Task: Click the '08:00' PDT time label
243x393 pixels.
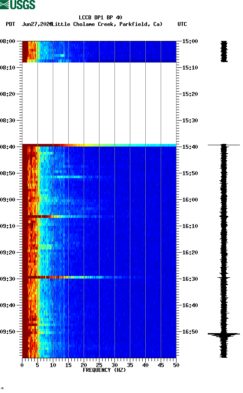Action: 8,41
